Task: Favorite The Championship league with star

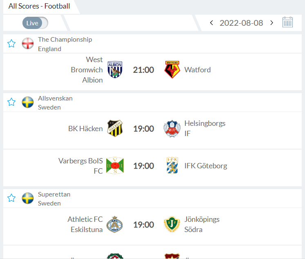Action: pyautogui.click(x=11, y=44)
